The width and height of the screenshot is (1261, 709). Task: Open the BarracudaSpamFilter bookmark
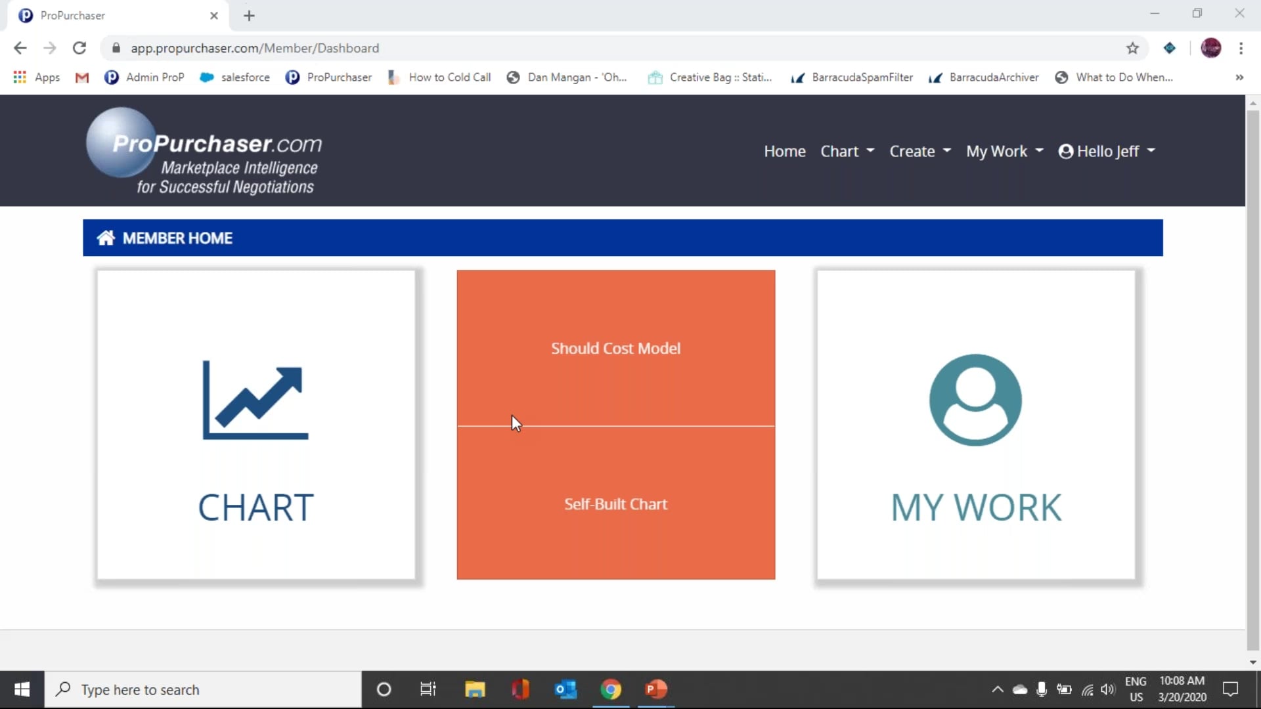[851, 77]
